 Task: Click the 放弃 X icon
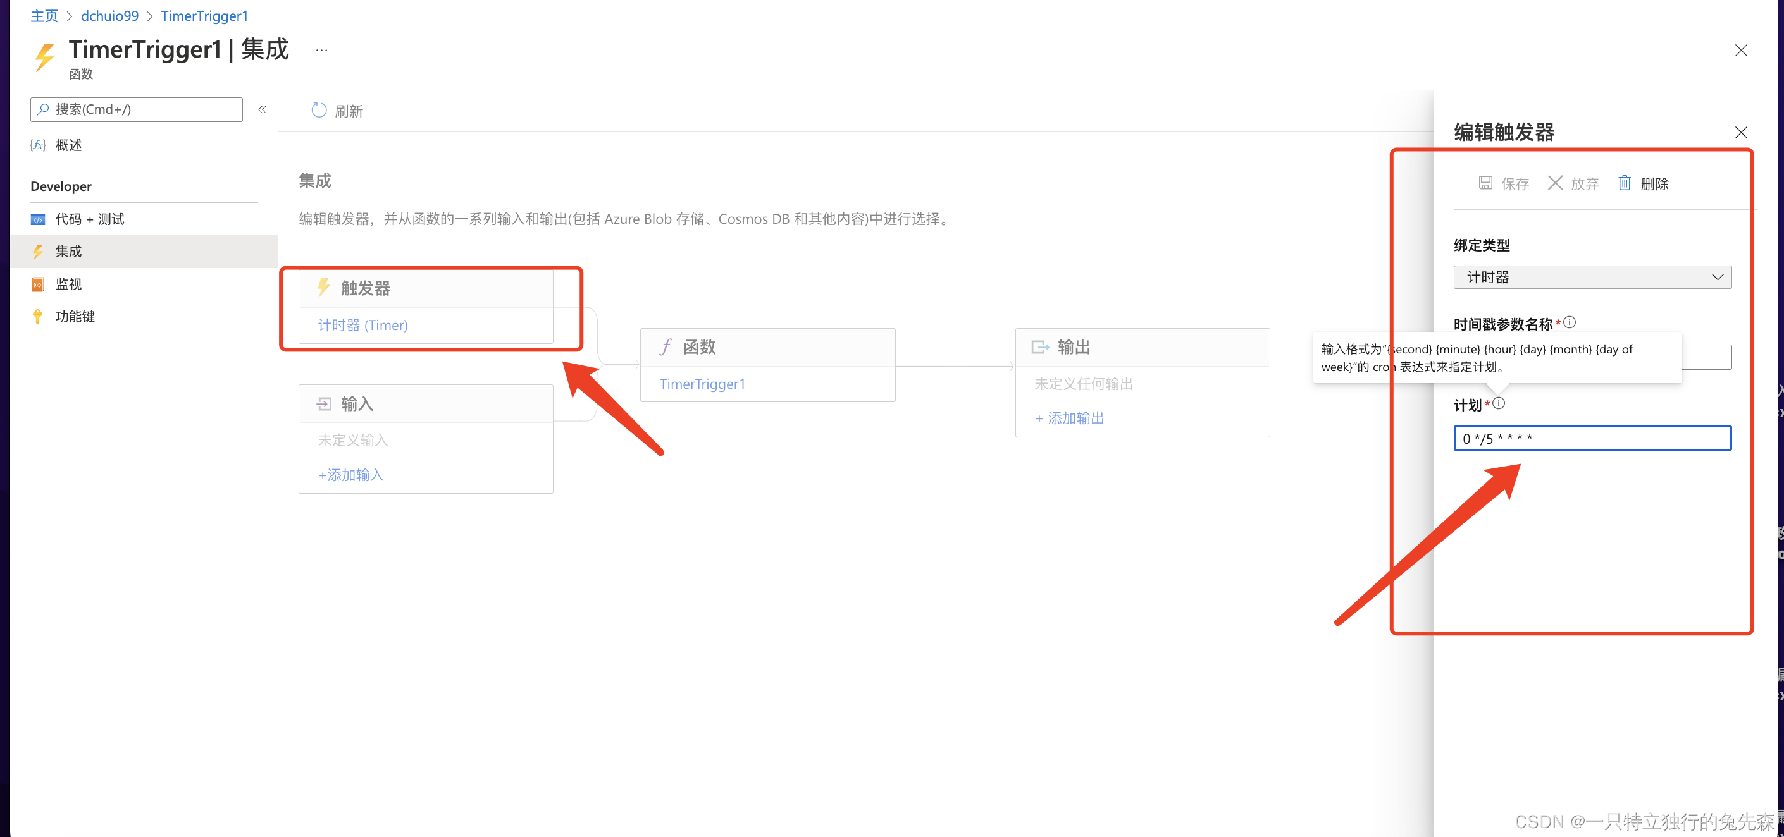(x=1556, y=183)
